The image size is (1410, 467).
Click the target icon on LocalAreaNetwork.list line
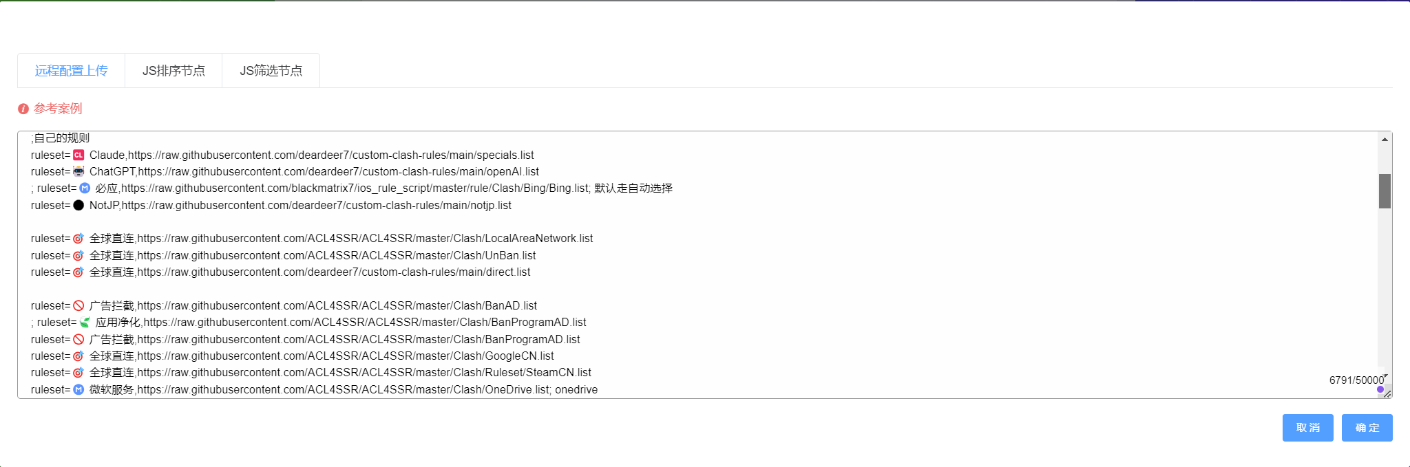pyautogui.click(x=78, y=239)
